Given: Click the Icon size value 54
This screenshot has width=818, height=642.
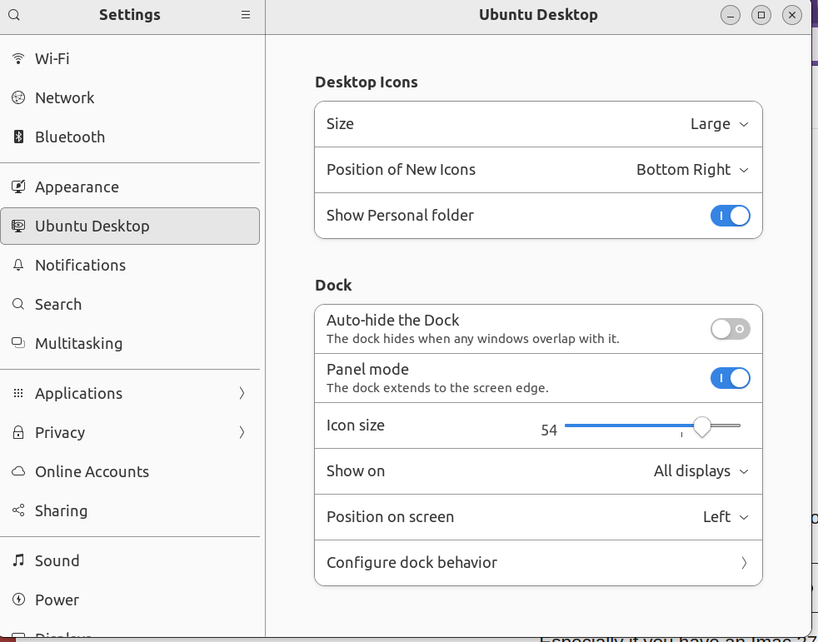Looking at the screenshot, I should click(549, 430).
